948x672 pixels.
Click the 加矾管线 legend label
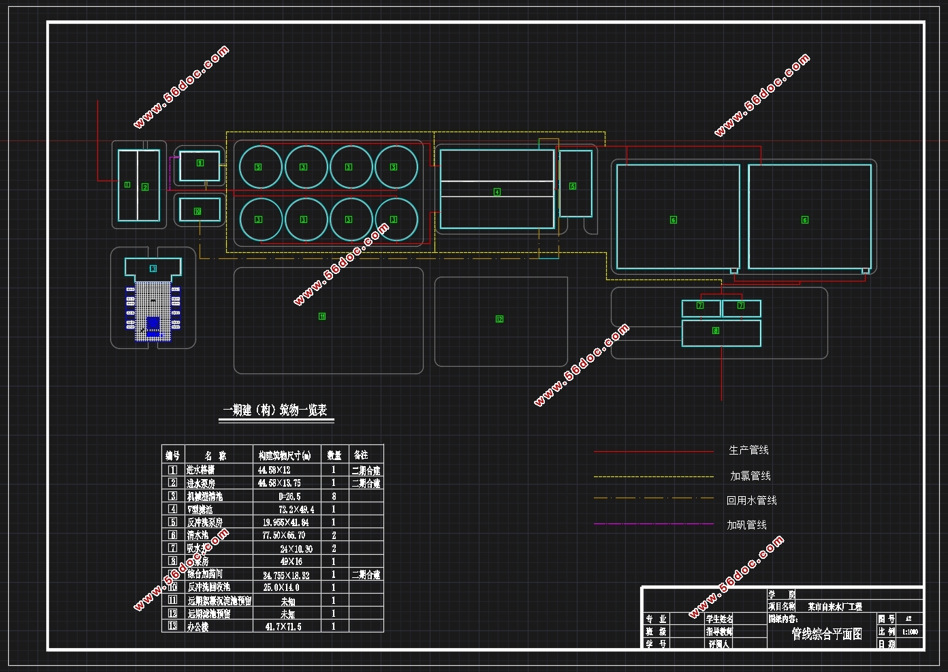746,525
